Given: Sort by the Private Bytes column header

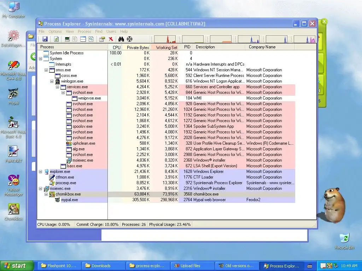Looking at the screenshot, I should (x=136, y=47).
